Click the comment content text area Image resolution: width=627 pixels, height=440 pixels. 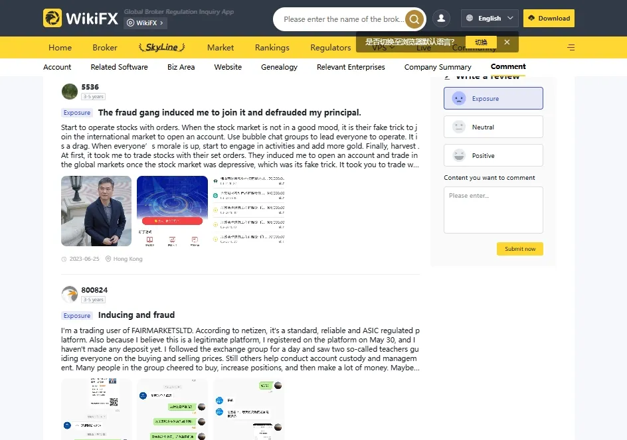click(493, 210)
